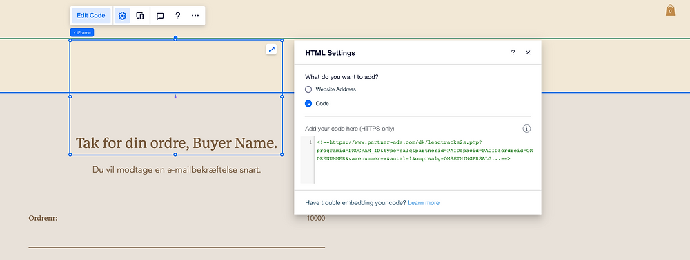This screenshot has width=690, height=260.
Task: Select the Website Address radio option
Action: [308, 89]
